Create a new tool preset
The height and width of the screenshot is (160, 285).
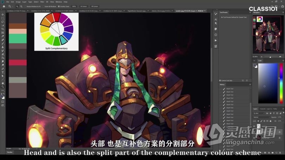(x=243, y=81)
